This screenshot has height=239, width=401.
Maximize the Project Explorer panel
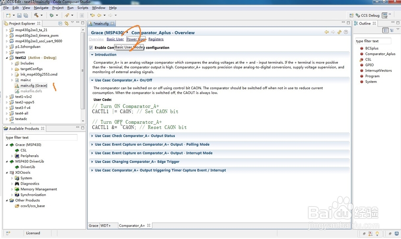tap(83, 23)
